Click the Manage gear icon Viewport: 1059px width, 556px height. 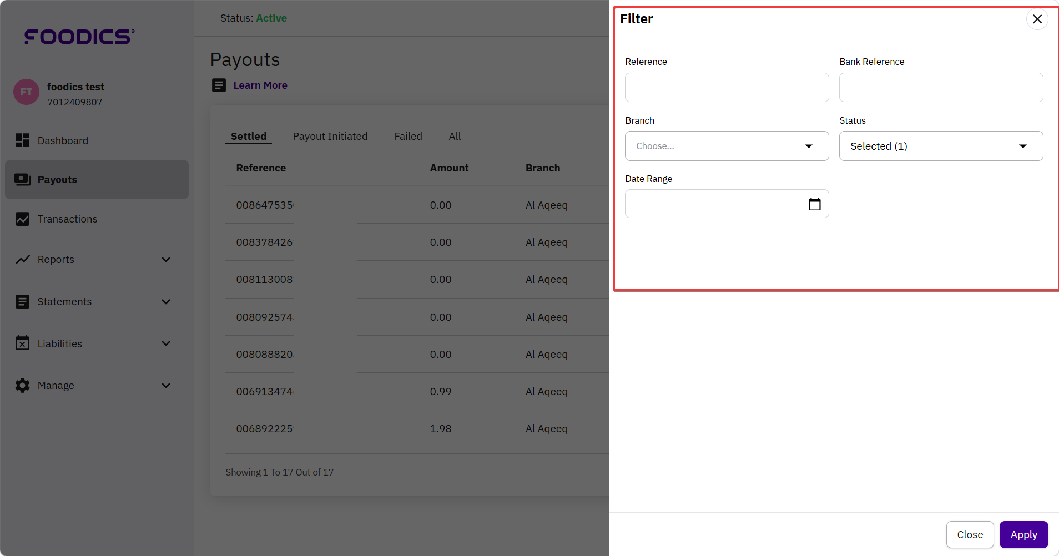[22, 385]
